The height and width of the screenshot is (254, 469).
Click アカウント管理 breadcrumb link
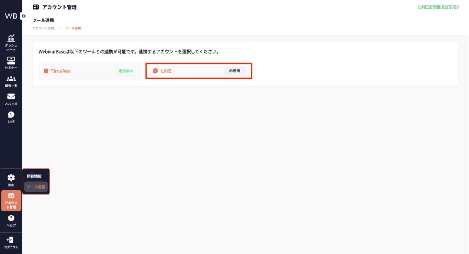tap(43, 28)
